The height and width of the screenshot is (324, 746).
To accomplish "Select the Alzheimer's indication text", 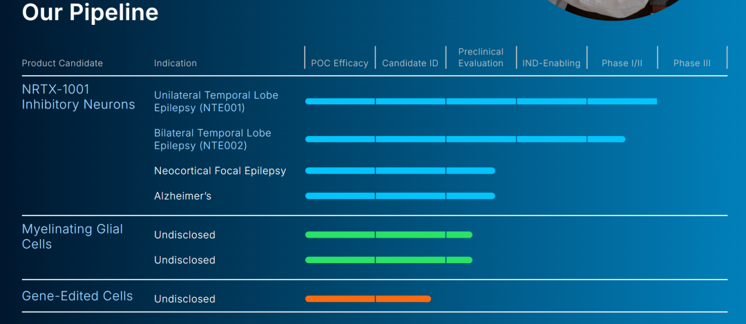I will click(x=182, y=196).
